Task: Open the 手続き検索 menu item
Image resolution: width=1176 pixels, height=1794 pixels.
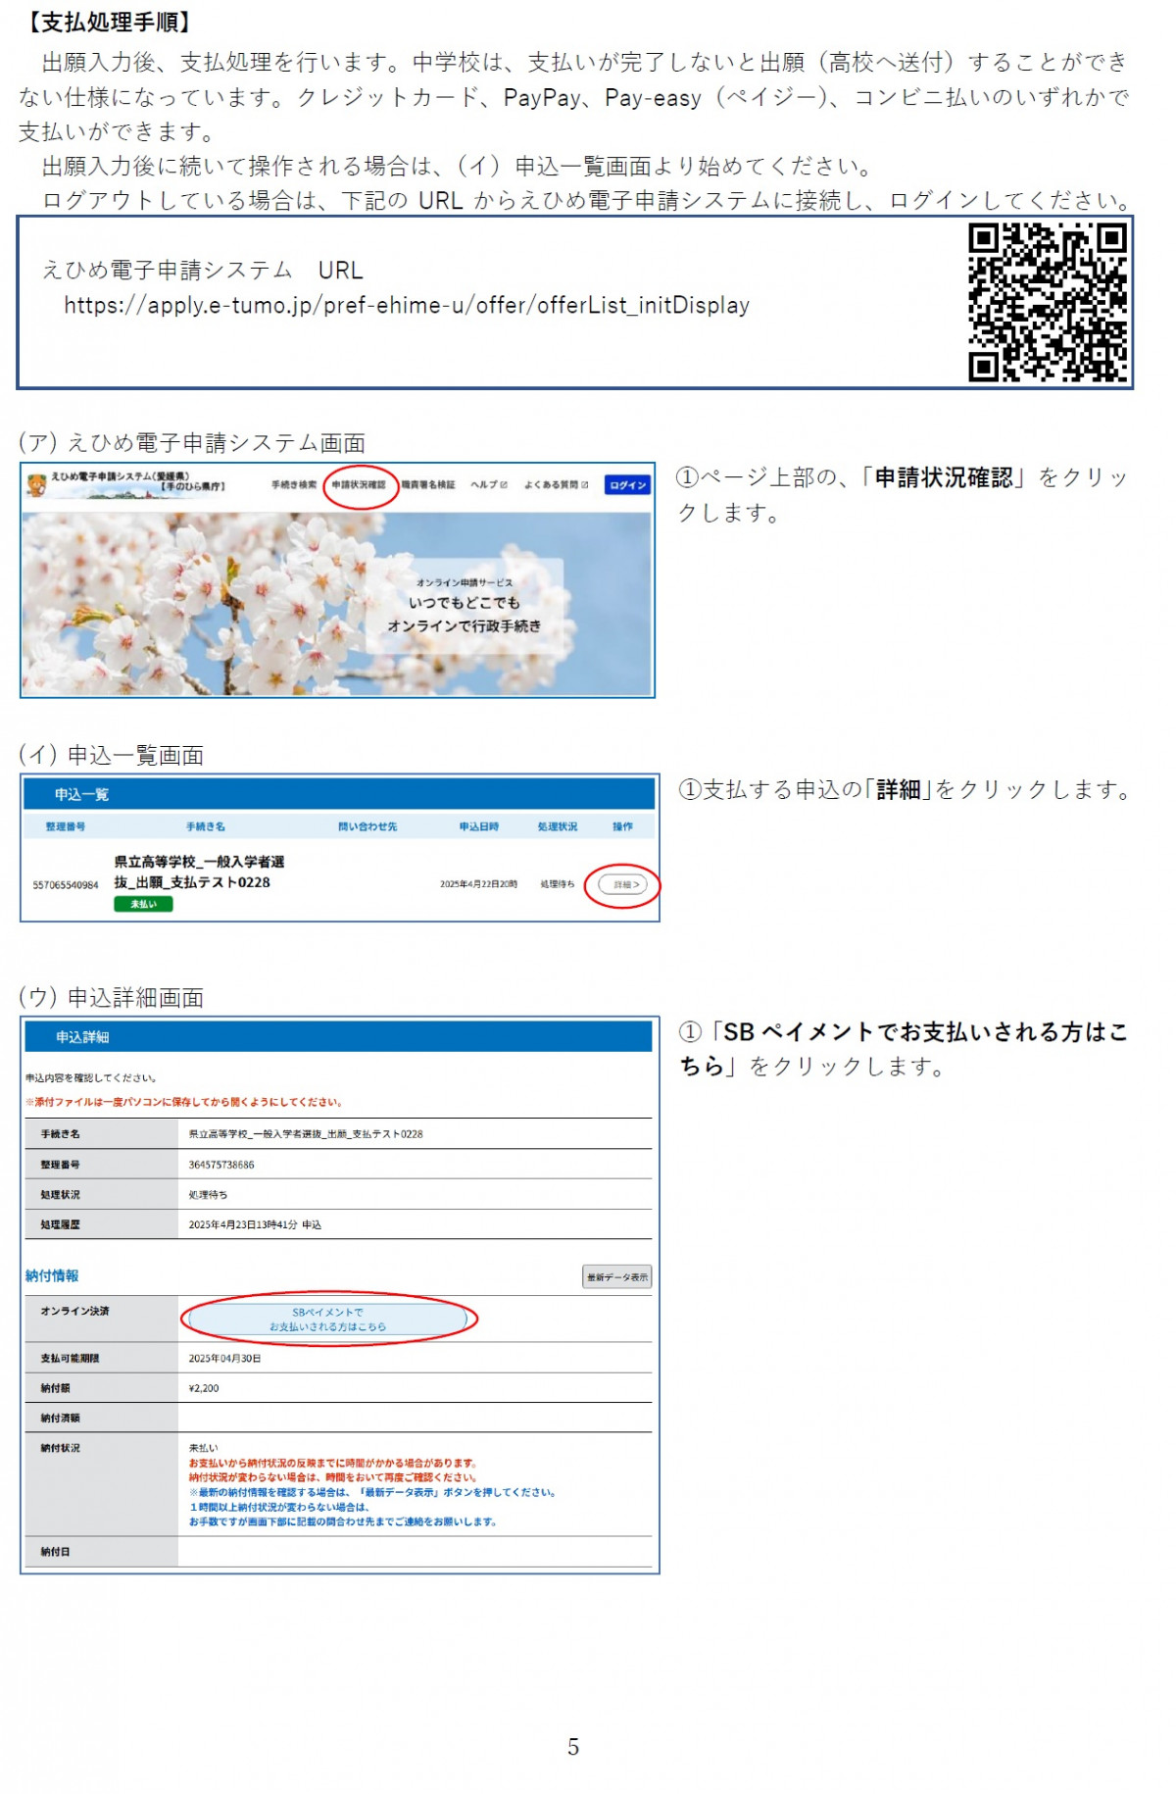Action: coord(294,485)
